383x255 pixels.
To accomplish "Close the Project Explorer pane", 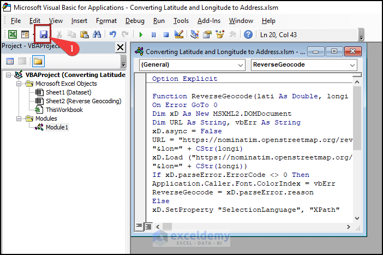I will 120,47.
